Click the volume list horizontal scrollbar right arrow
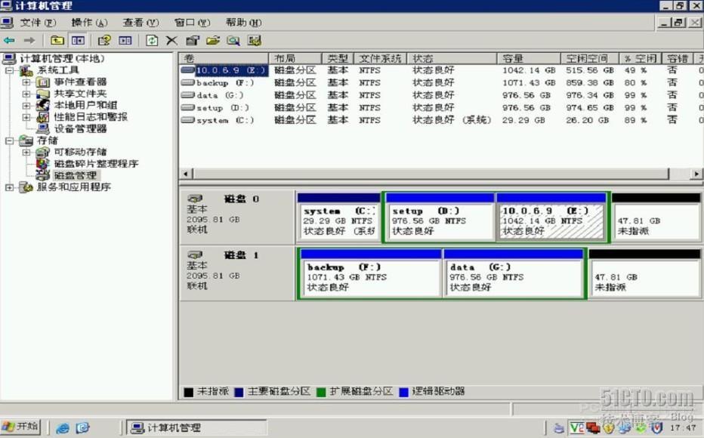The image size is (704, 438). pyautogui.click(x=696, y=174)
